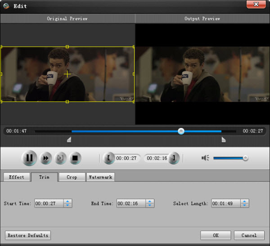Set trim end with right bracket button
The height and width of the screenshot is (246, 270).
pyautogui.click(x=175, y=158)
